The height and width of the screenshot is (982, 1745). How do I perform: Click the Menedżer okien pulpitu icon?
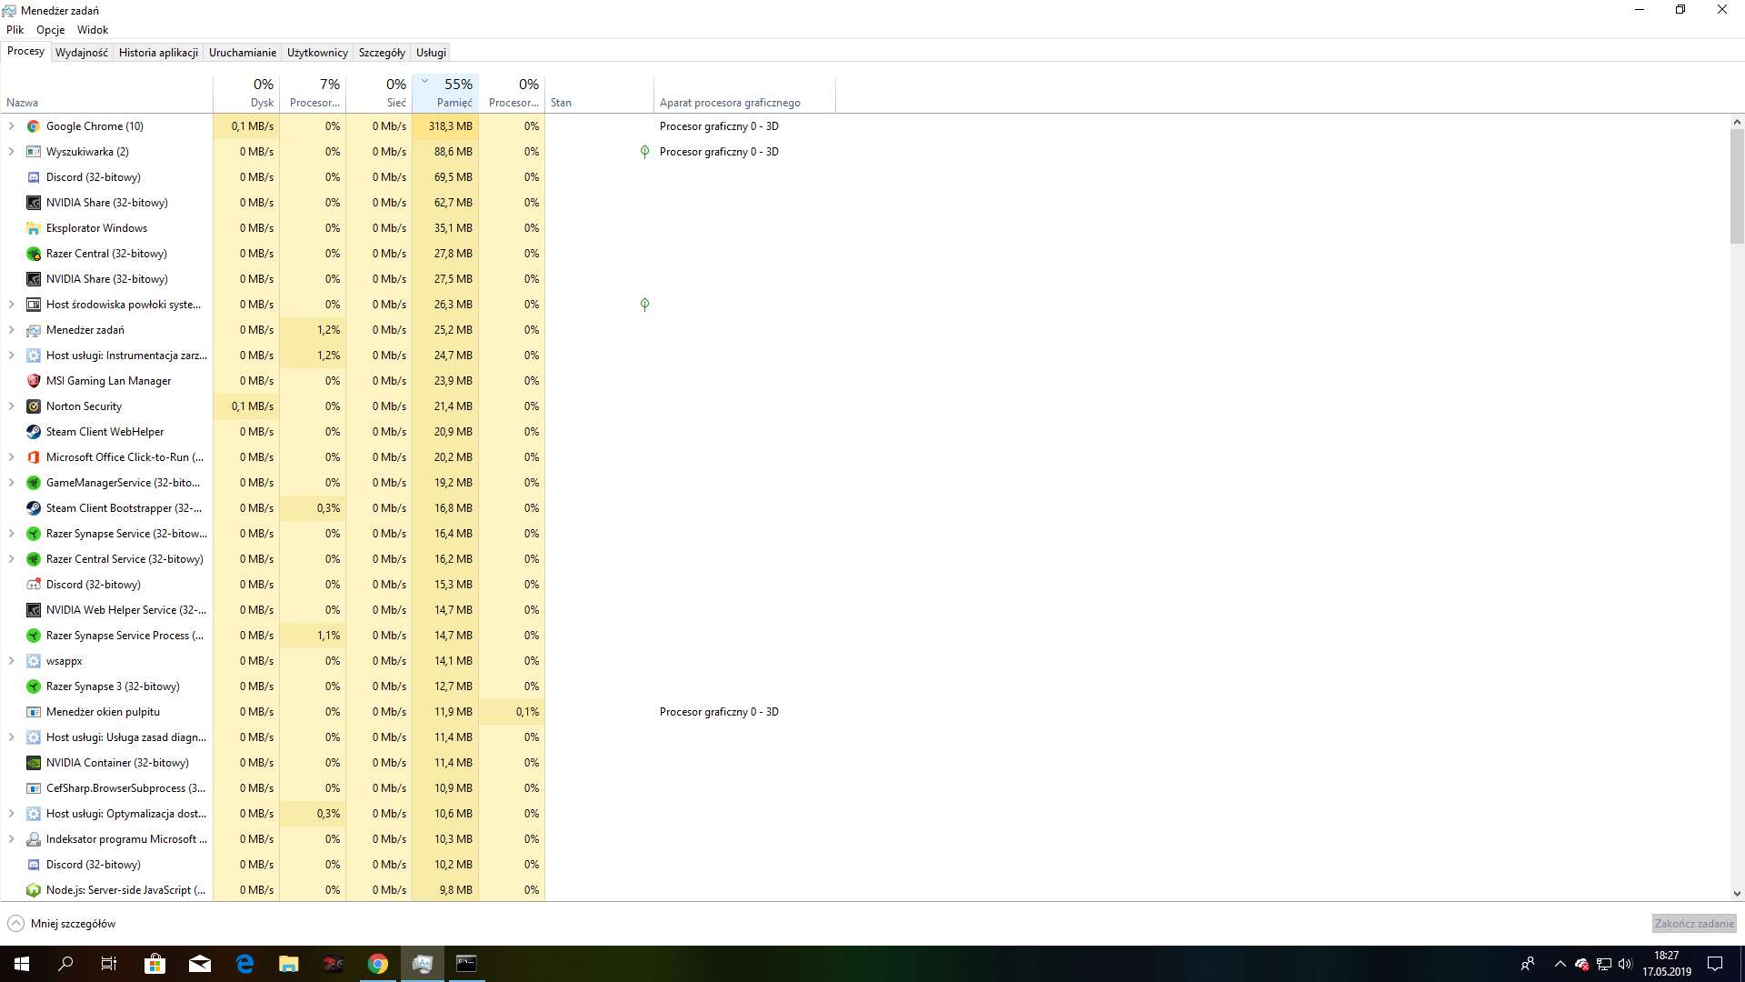pos(34,712)
